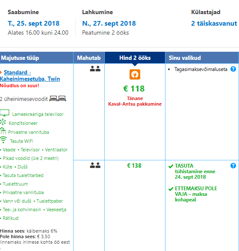
Task: Open help icon beside Tagasimaksevõimaluseta
Action: (233, 69)
